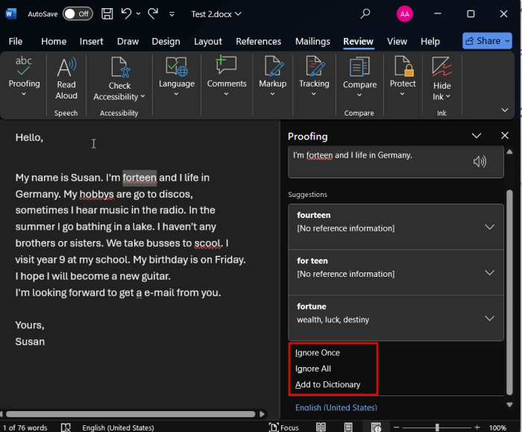Open the Search magnifier in title bar
Viewport: 522px width, 432px height.
pyautogui.click(x=365, y=13)
